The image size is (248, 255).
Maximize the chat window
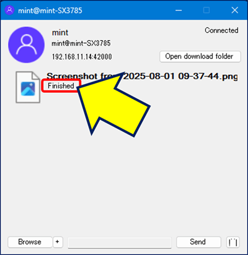[206, 10]
